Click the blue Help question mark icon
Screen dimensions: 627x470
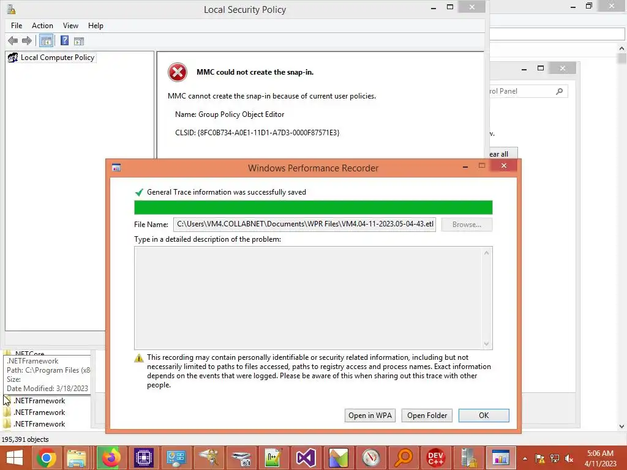pyautogui.click(x=64, y=41)
